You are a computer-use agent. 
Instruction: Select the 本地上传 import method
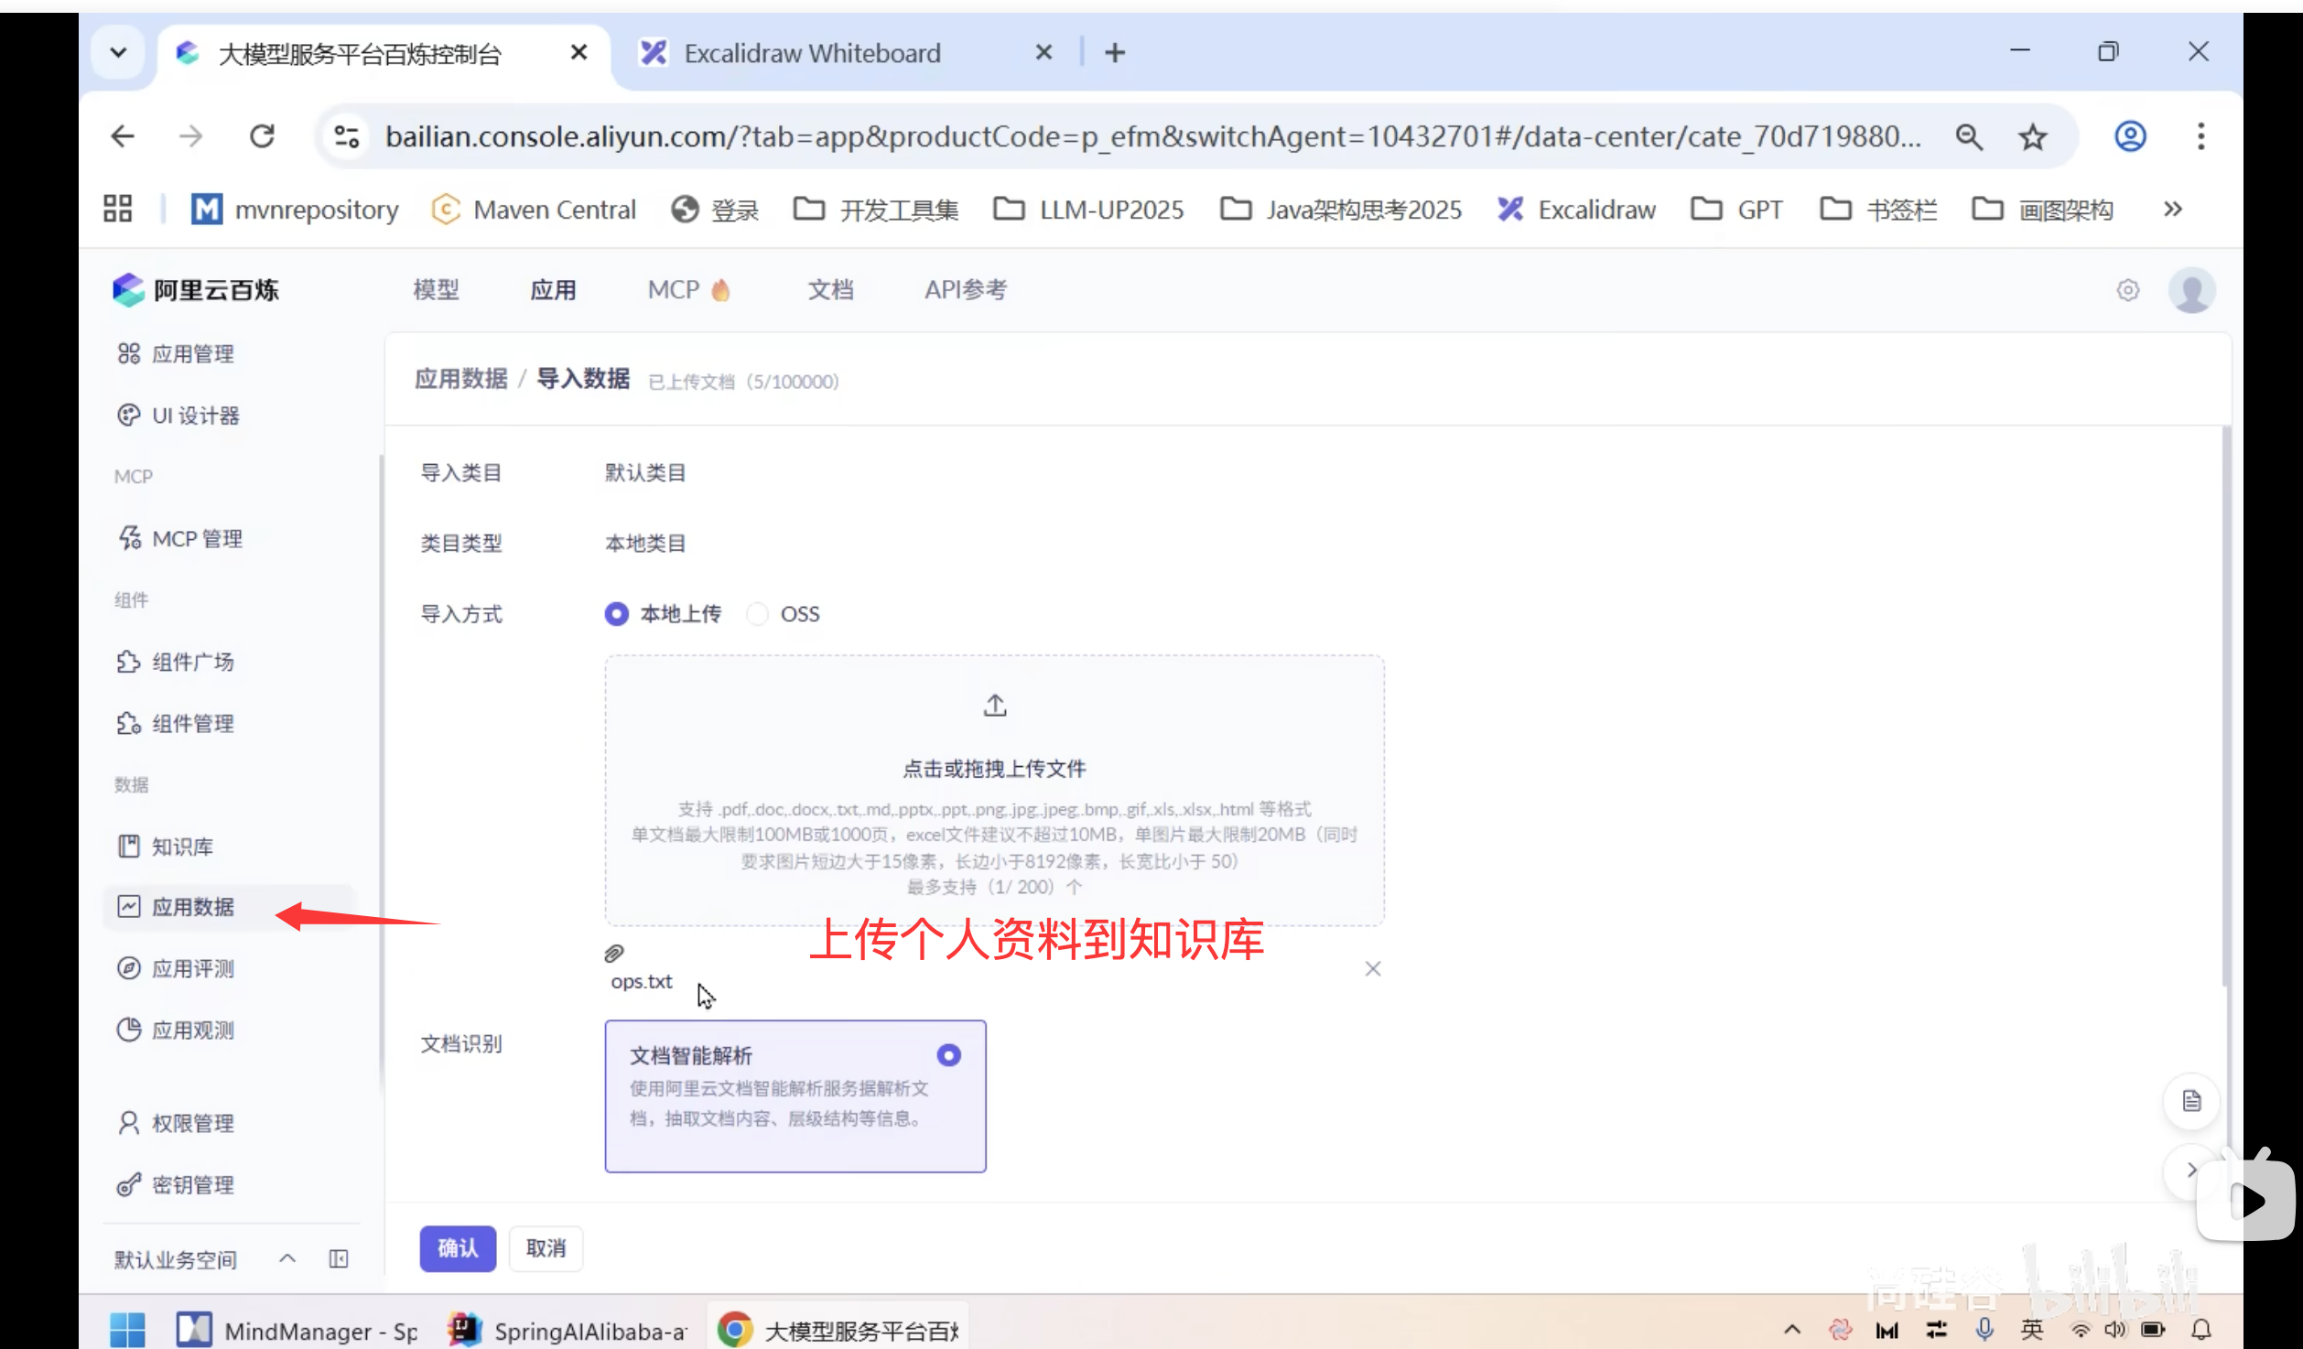tap(616, 613)
